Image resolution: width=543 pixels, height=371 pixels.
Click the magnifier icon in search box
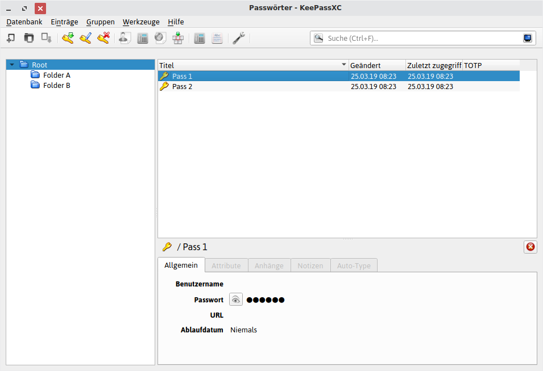click(318, 38)
